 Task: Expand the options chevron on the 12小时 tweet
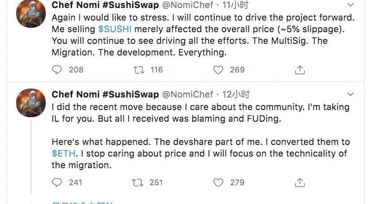tap(351, 94)
